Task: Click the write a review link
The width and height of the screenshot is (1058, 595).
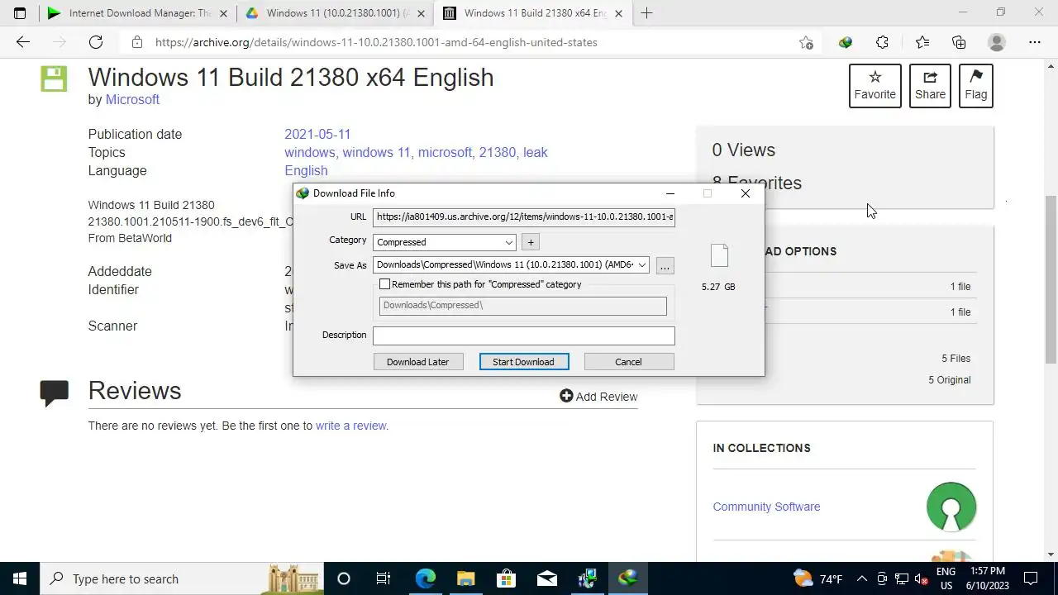Action: tap(351, 426)
